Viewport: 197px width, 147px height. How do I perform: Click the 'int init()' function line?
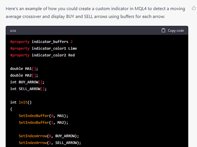point(21,102)
